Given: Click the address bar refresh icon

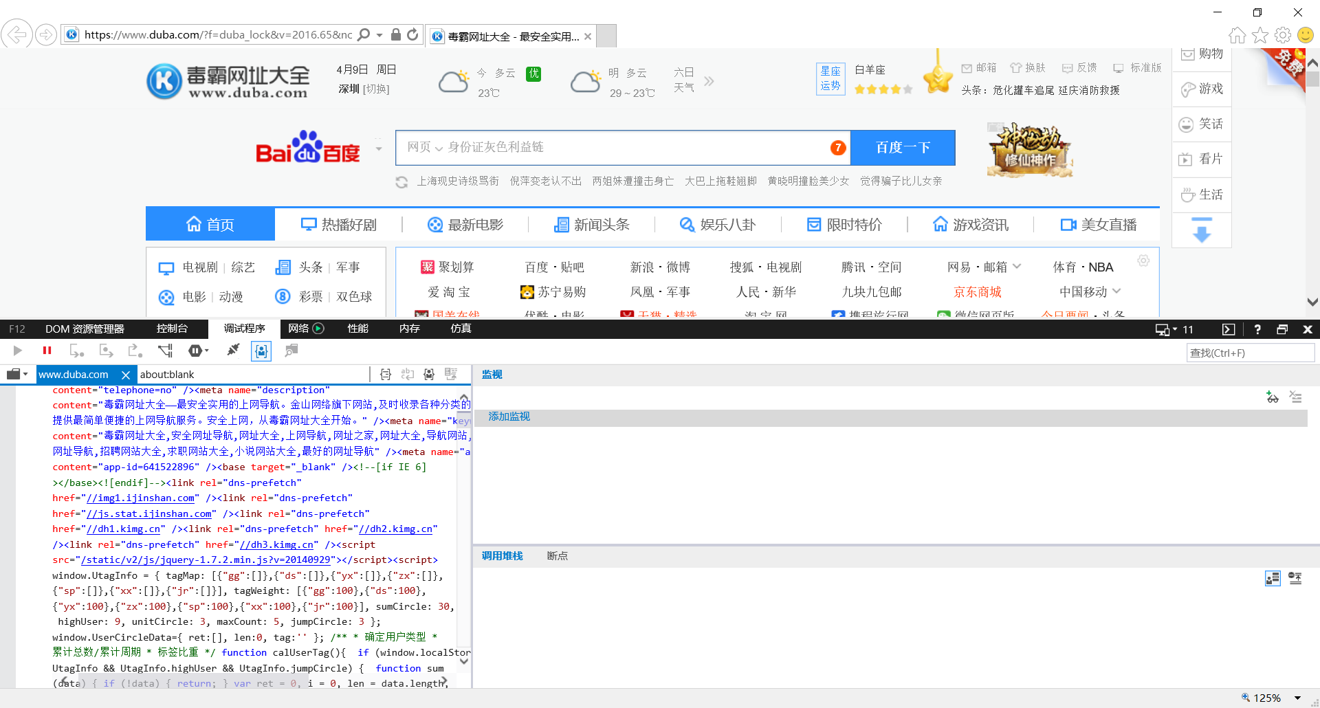Looking at the screenshot, I should tap(412, 34).
